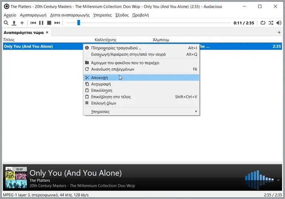Expand Υπηρεσίες submenu in context menu
285x199 pixels.
point(141,112)
